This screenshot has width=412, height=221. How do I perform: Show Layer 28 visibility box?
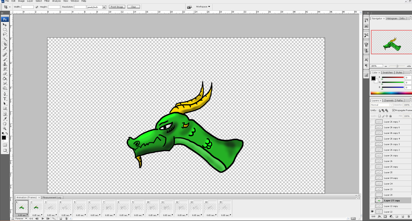tap(372, 195)
